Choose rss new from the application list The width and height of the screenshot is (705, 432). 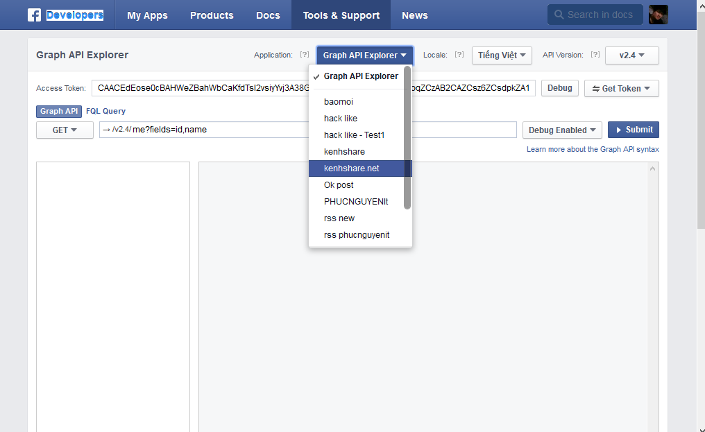[360, 218]
